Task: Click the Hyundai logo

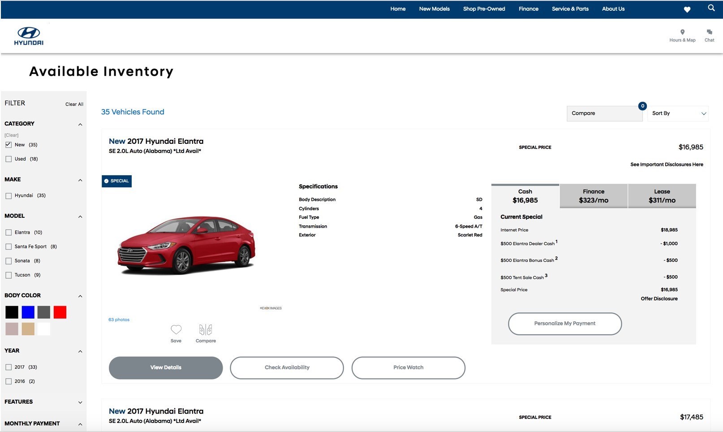Action: 28,36
